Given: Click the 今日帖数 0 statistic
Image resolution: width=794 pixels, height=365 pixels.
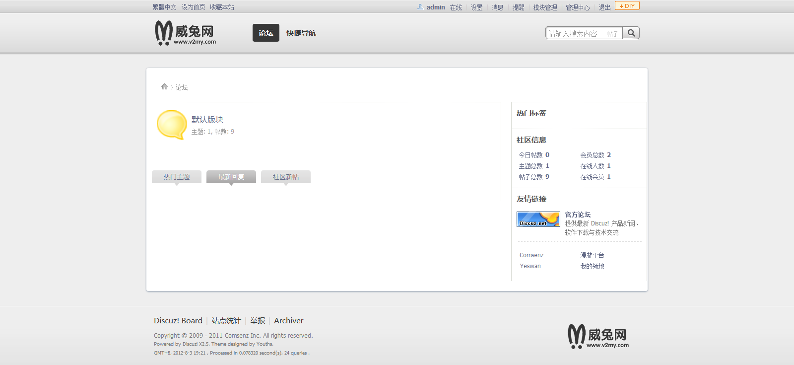Looking at the screenshot, I should tap(534, 155).
